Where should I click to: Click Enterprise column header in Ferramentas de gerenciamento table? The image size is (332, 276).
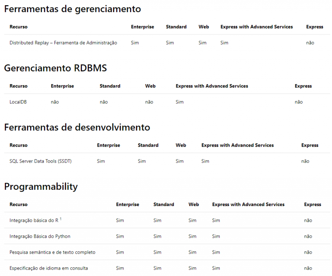(143, 27)
